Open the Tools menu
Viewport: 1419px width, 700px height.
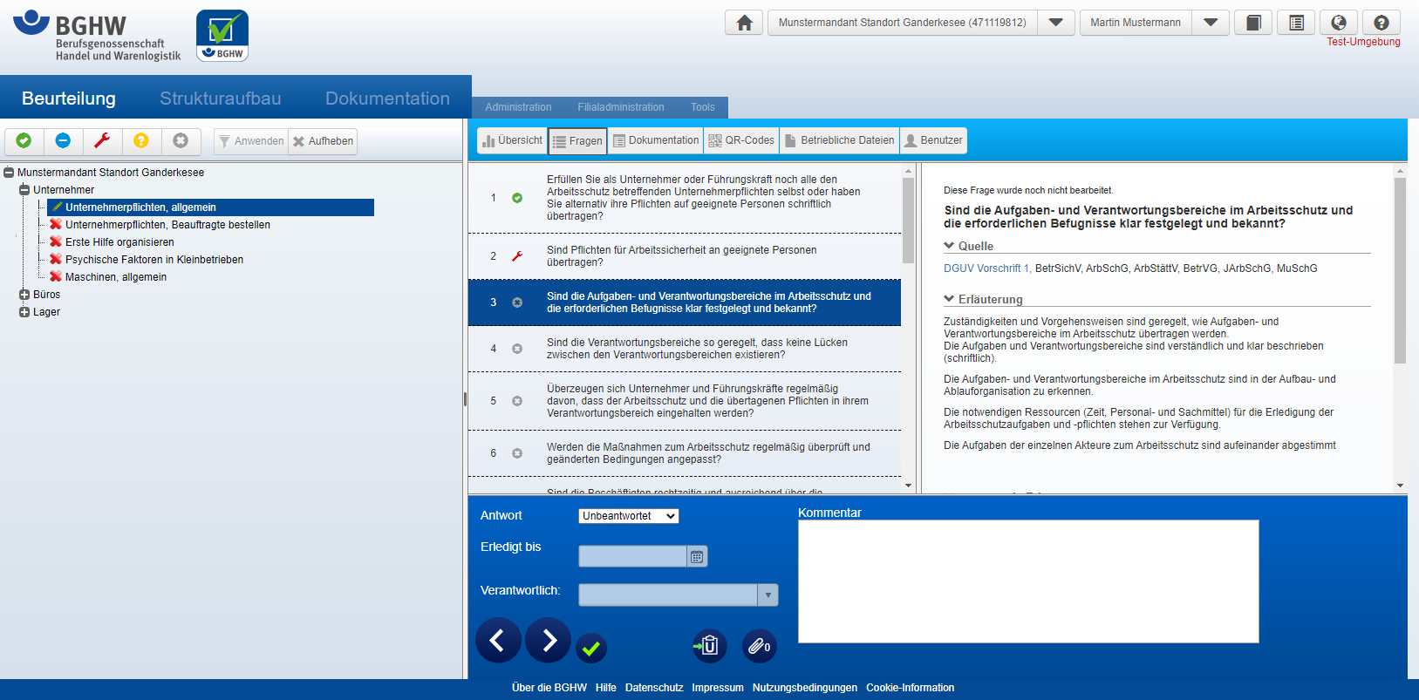tap(703, 107)
